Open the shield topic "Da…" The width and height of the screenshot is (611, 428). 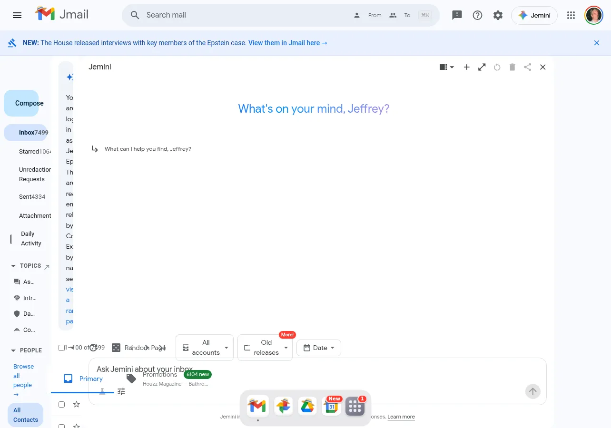pos(24,314)
